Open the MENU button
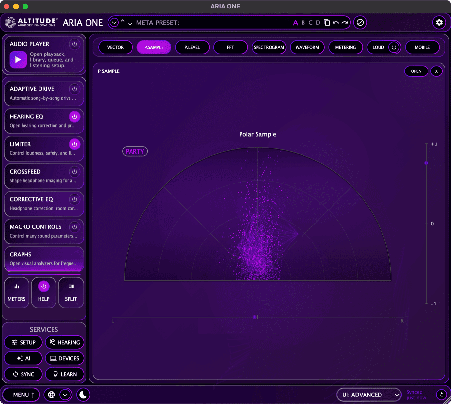The height and width of the screenshot is (404, 451). (21, 395)
